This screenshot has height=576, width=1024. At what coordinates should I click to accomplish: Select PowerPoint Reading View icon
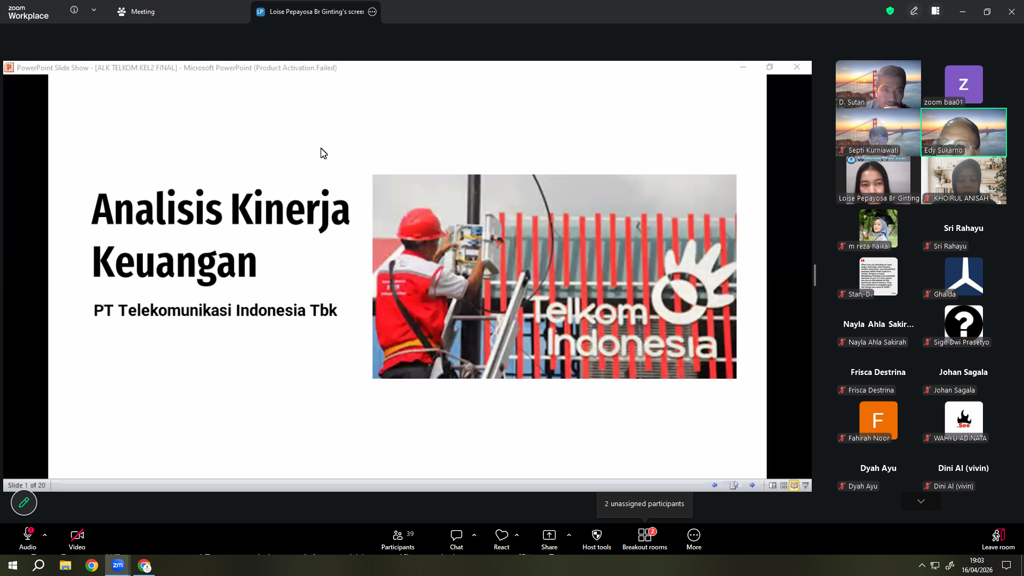pyautogui.click(x=794, y=485)
